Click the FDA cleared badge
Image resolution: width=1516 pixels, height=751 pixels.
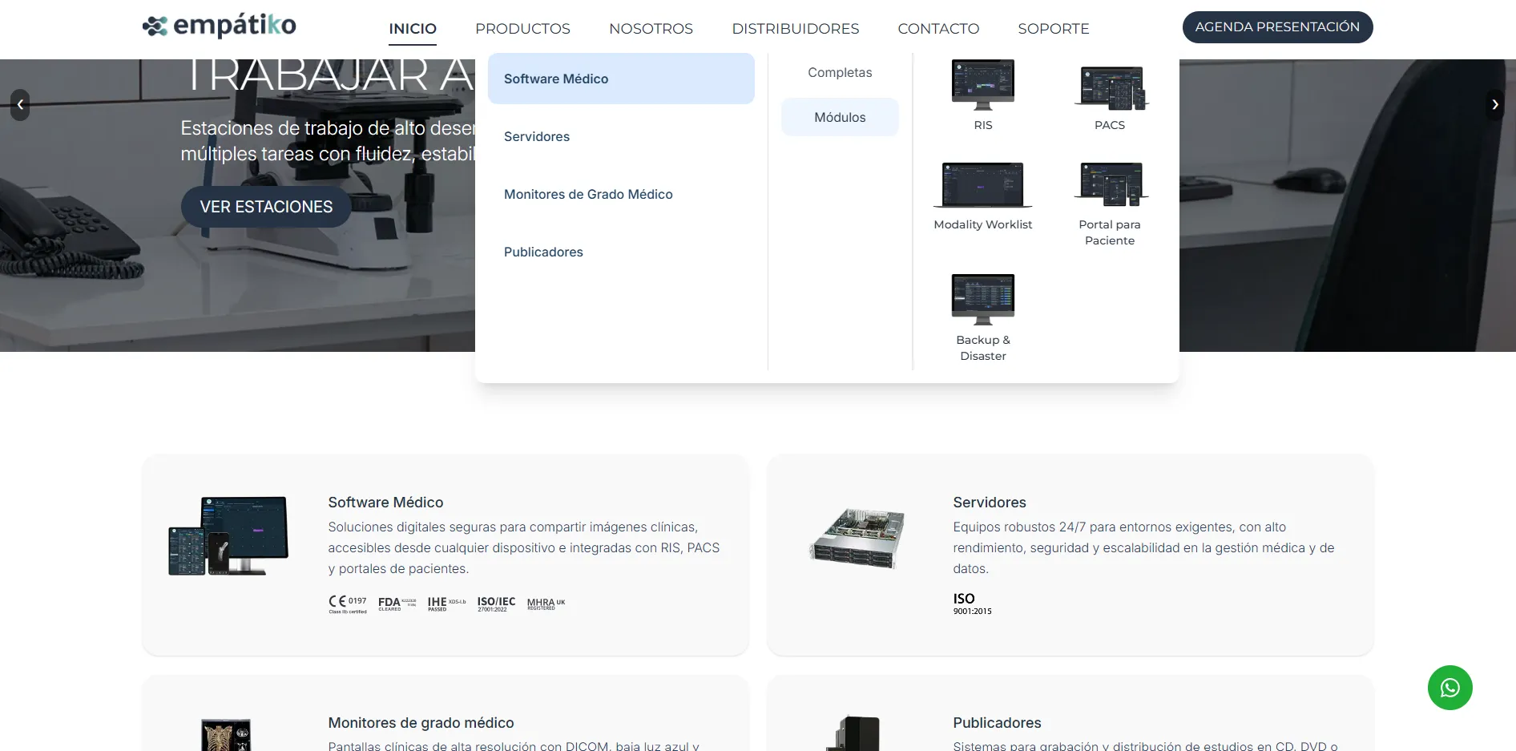pyautogui.click(x=397, y=604)
